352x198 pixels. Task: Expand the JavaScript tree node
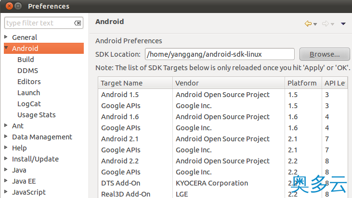click(6, 192)
